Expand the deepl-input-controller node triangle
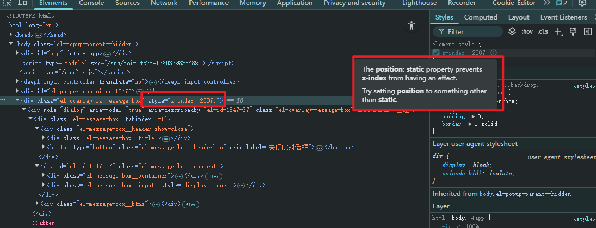The height and width of the screenshot is (228, 596). (x=17, y=81)
